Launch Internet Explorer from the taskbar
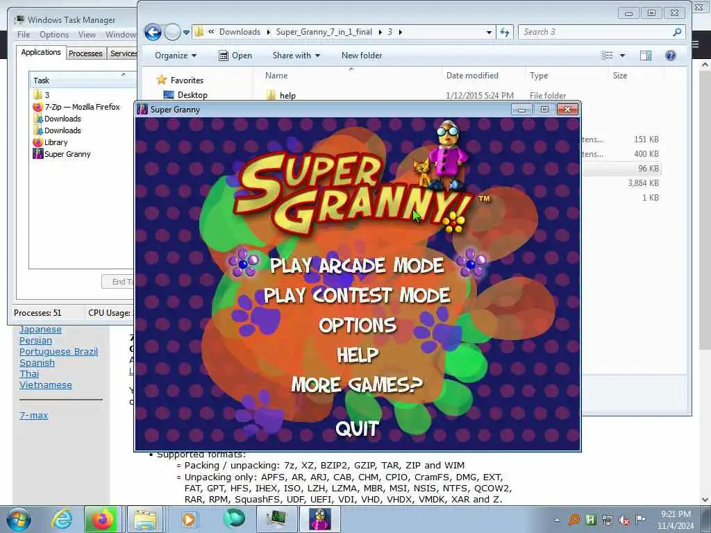Image resolution: width=711 pixels, height=533 pixels. [61, 519]
